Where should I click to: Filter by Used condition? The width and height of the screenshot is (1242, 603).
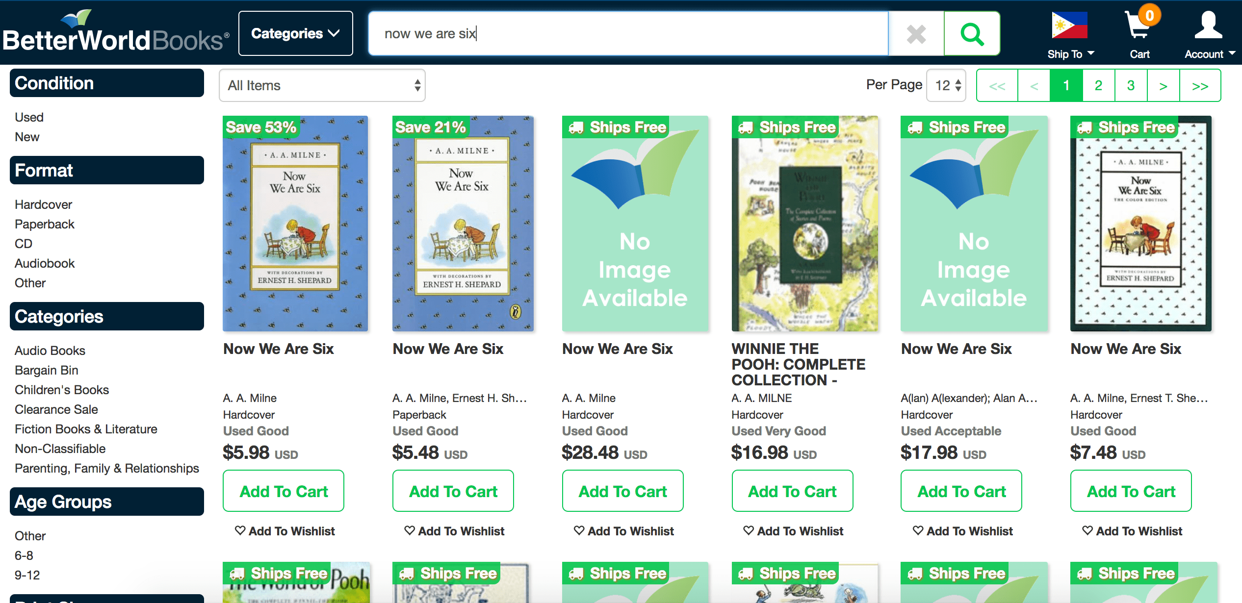(x=29, y=117)
